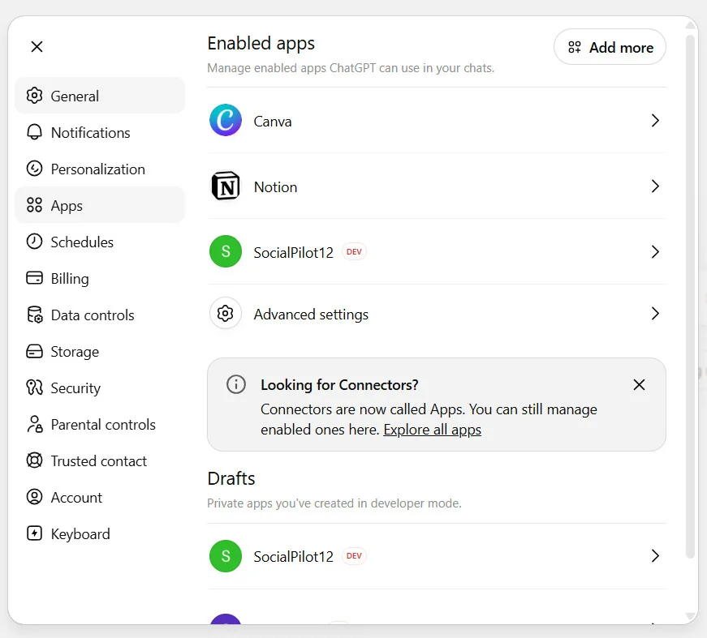Open Billing settings
This screenshot has width=707, height=638.
[x=100, y=278]
